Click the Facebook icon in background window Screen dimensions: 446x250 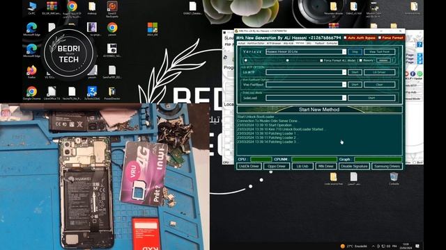(x=413, y=74)
